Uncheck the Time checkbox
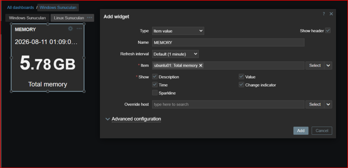348x168 pixels. pyautogui.click(x=155, y=85)
